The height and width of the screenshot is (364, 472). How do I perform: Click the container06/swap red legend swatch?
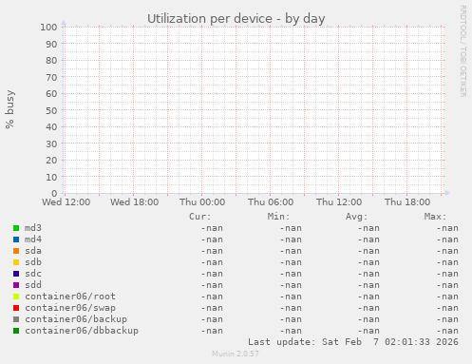coord(16,308)
